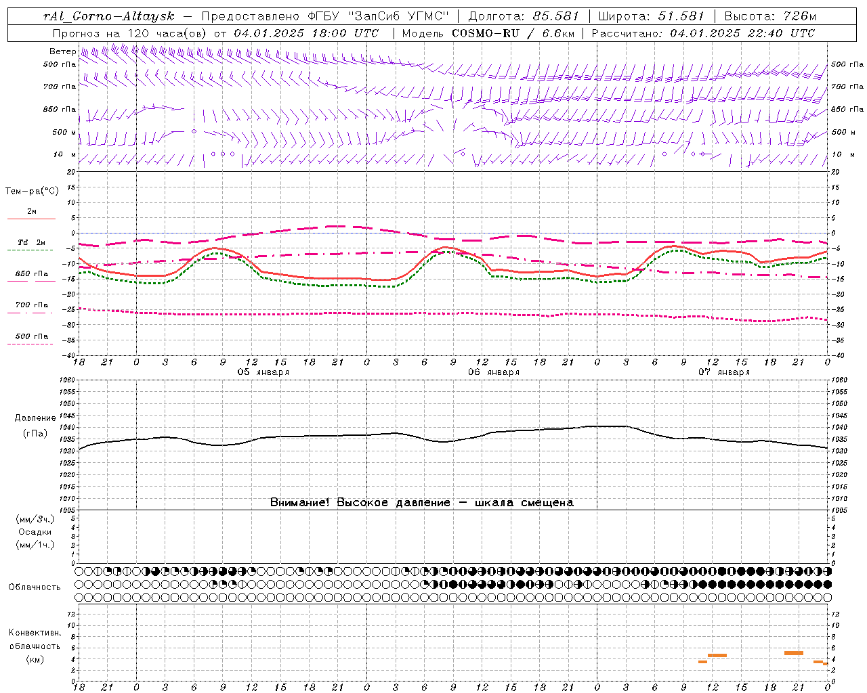Screen dimensions: 867x693
Task: Click the Облачность row label
Action: [x=35, y=587]
